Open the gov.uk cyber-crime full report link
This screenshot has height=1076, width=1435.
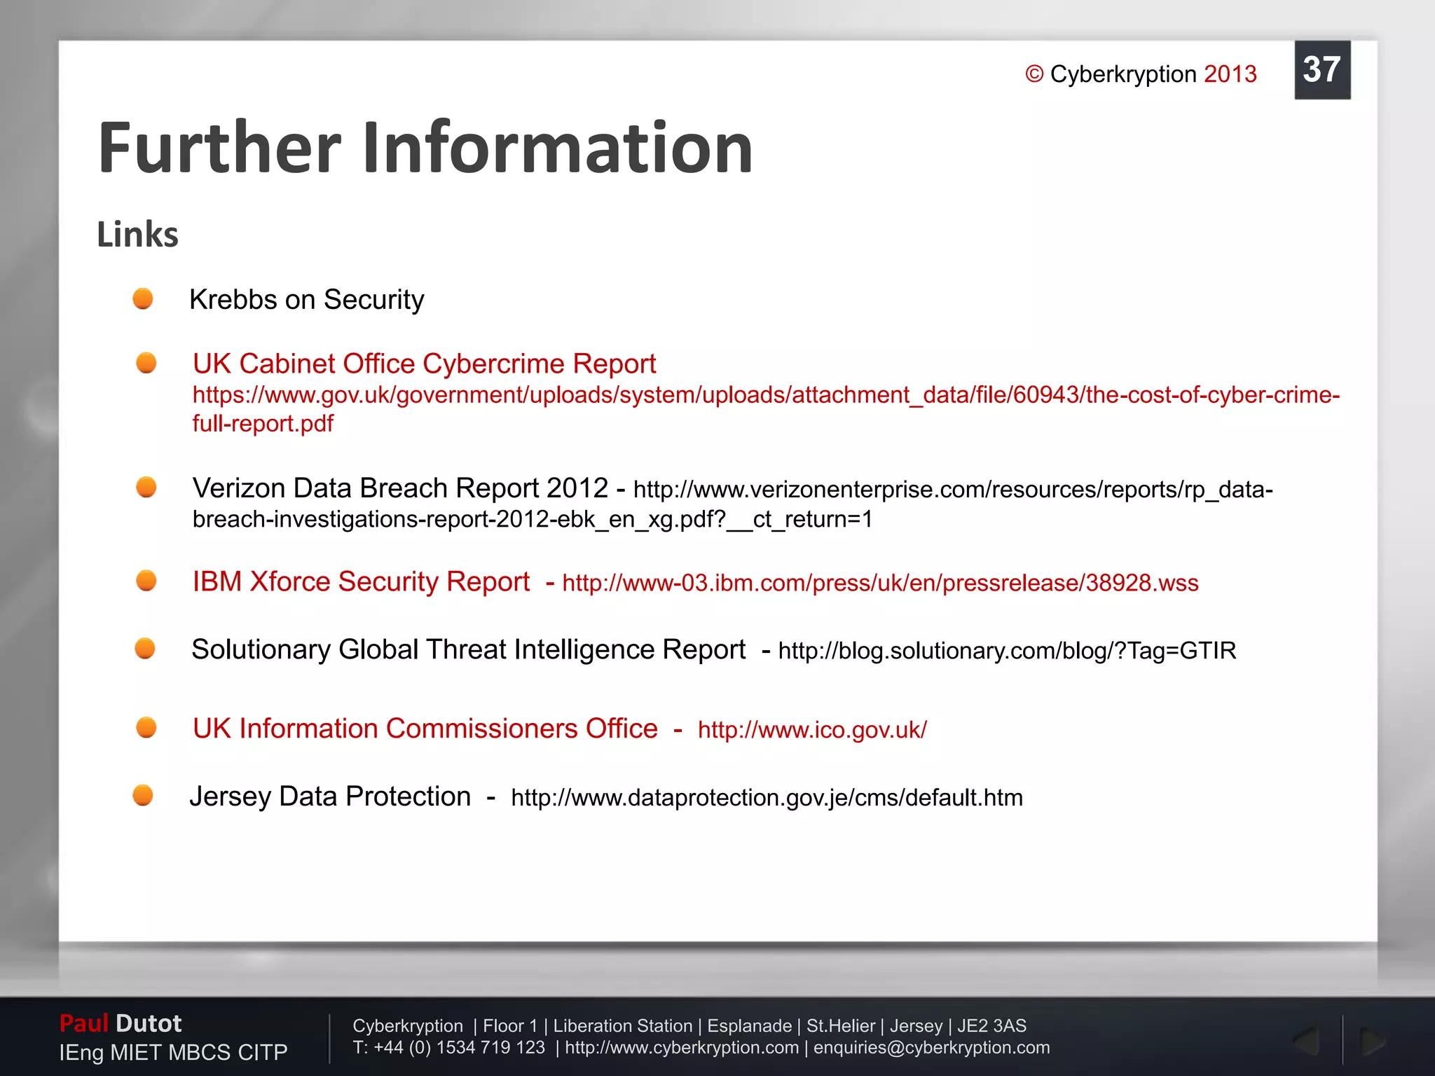[x=765, y=395]
